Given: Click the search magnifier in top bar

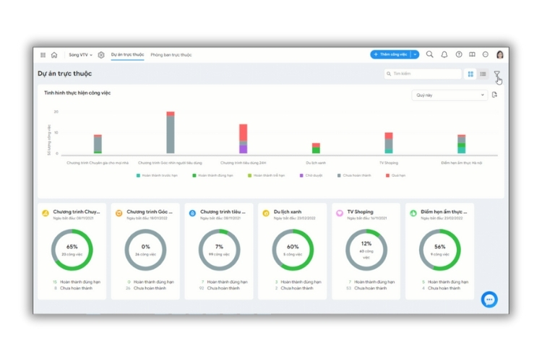Looking at the screenshot, I should 430,54.
